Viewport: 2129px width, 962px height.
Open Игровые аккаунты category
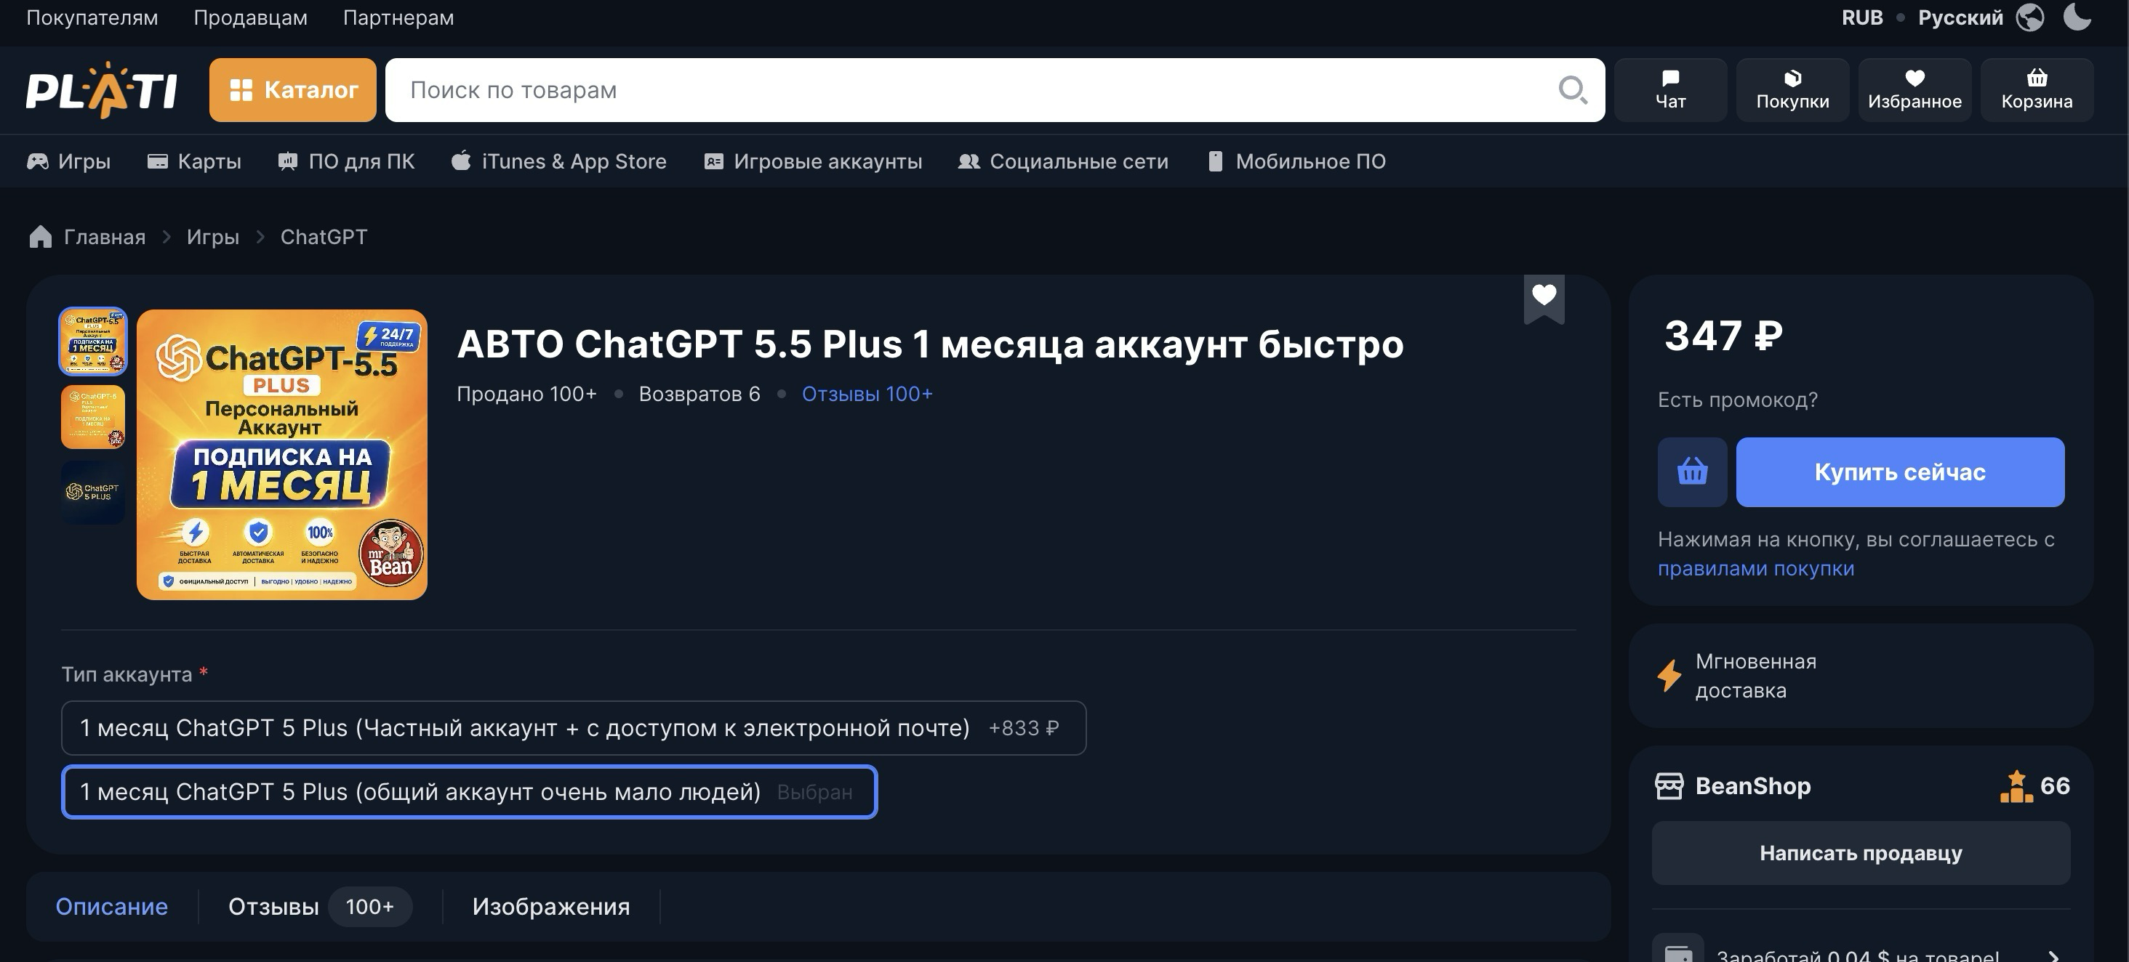(x=812, y=161)
